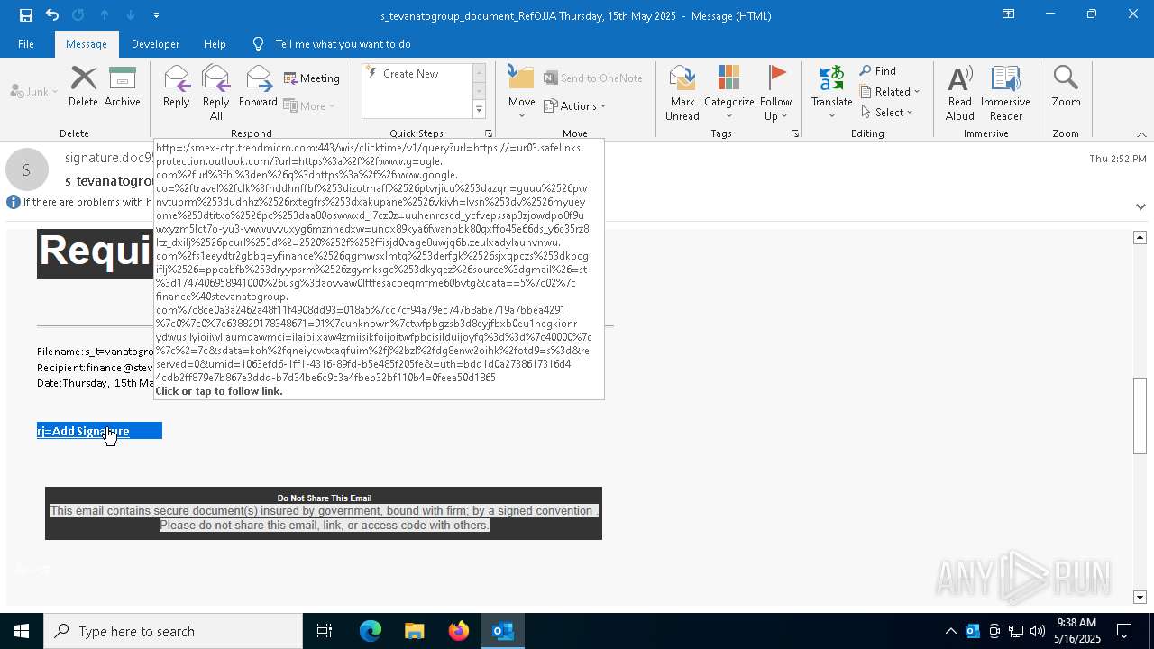Click Find in Editing group
The image size is (1154, 649).
click(878, 71)
